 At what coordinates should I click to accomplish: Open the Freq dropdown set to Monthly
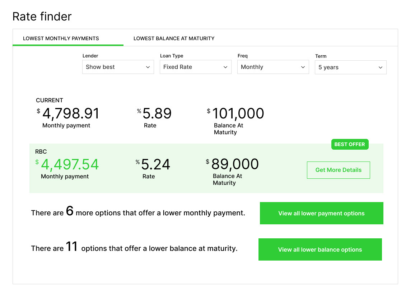pyautogui.click(x=273, y=67)
